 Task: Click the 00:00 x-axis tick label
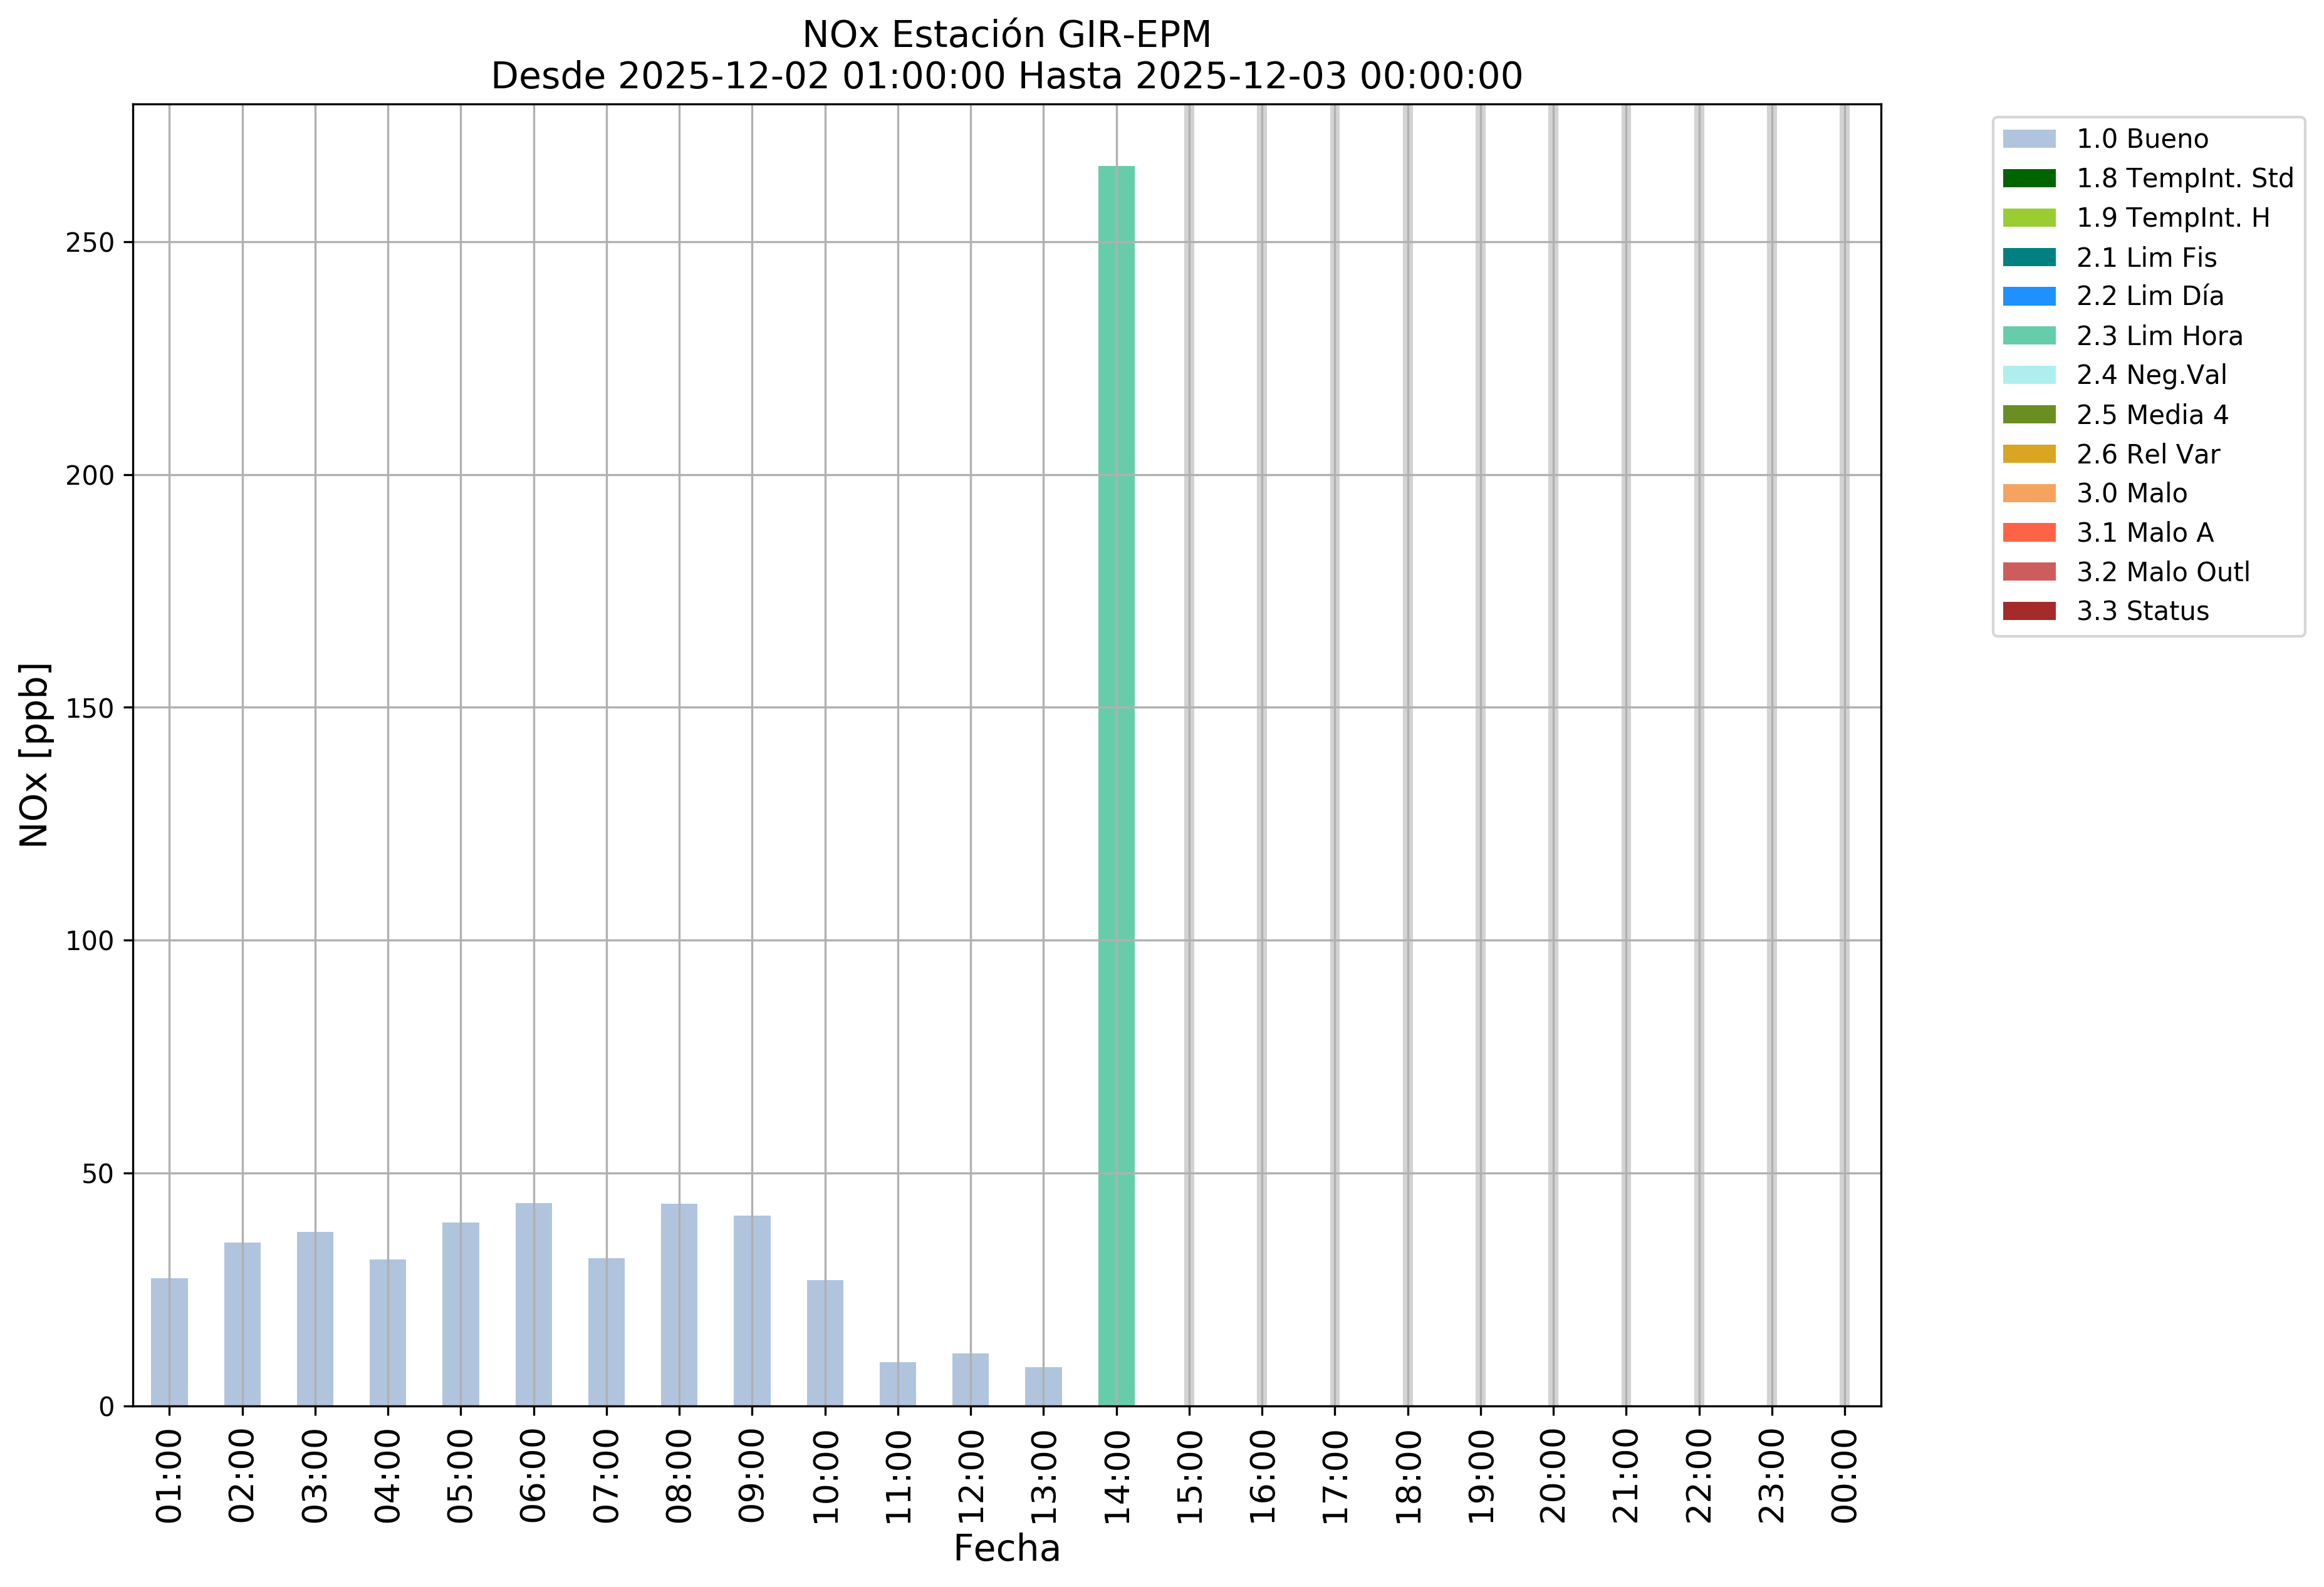coord(1845,1475)
